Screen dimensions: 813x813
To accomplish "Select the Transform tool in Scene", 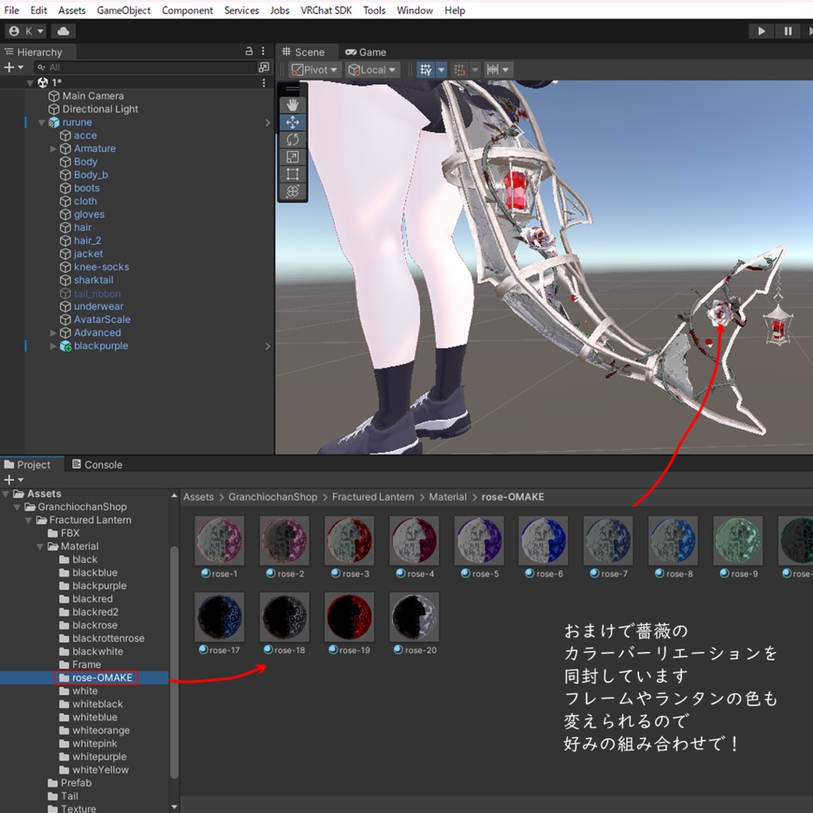I will [x=292, y=191].
